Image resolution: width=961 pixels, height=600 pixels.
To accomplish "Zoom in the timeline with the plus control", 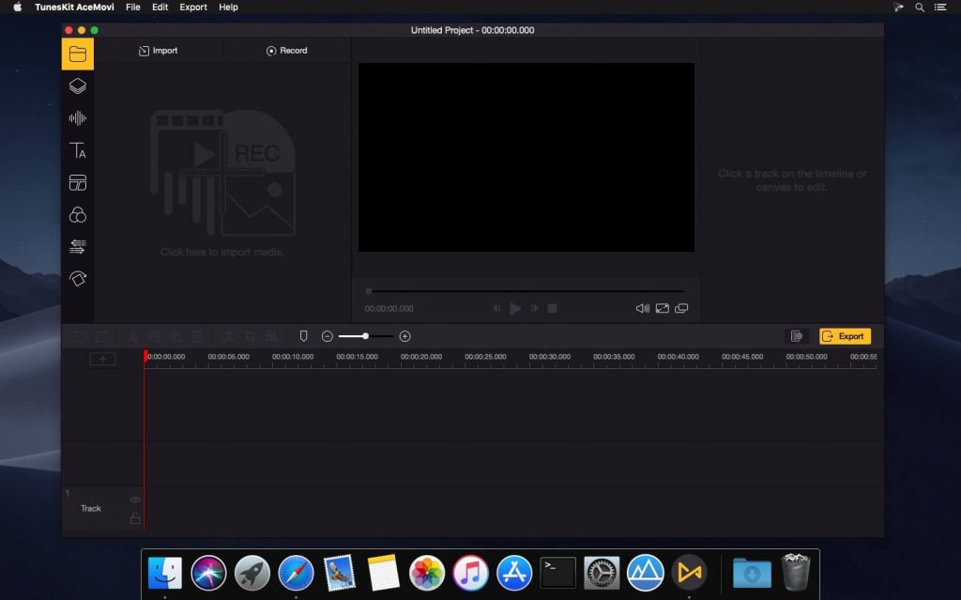I will 405,335.
